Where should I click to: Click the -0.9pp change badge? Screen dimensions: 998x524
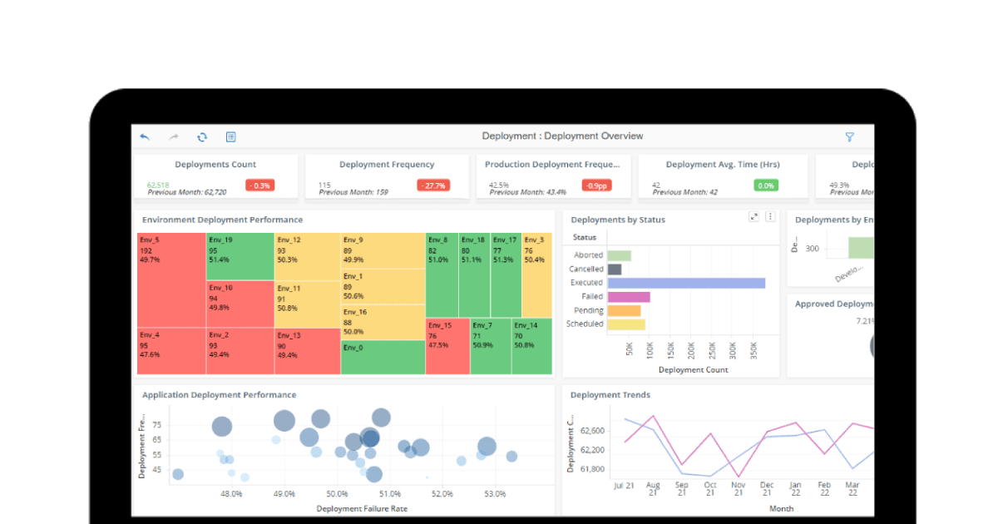595,185
